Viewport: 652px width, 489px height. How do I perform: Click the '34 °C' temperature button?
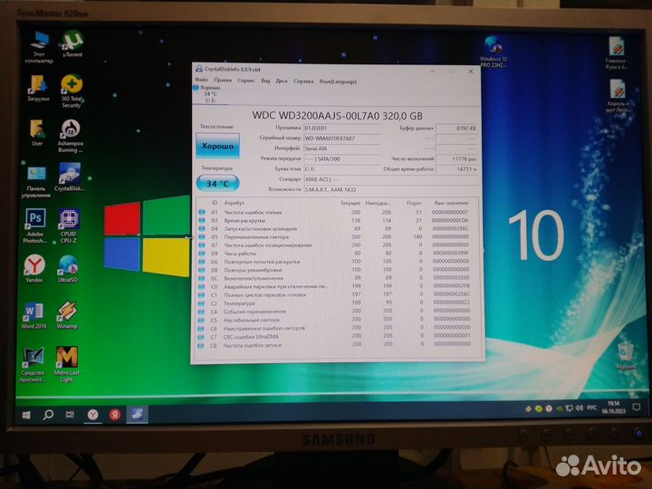217,183
